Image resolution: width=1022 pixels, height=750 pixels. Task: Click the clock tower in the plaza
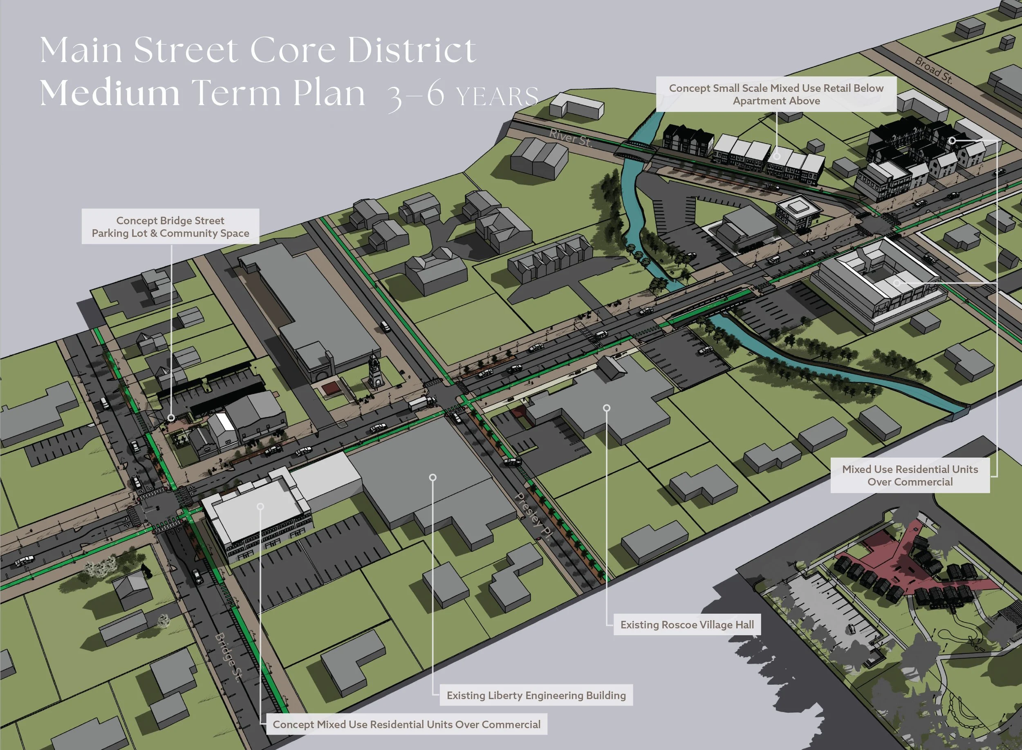click(374, 372)
